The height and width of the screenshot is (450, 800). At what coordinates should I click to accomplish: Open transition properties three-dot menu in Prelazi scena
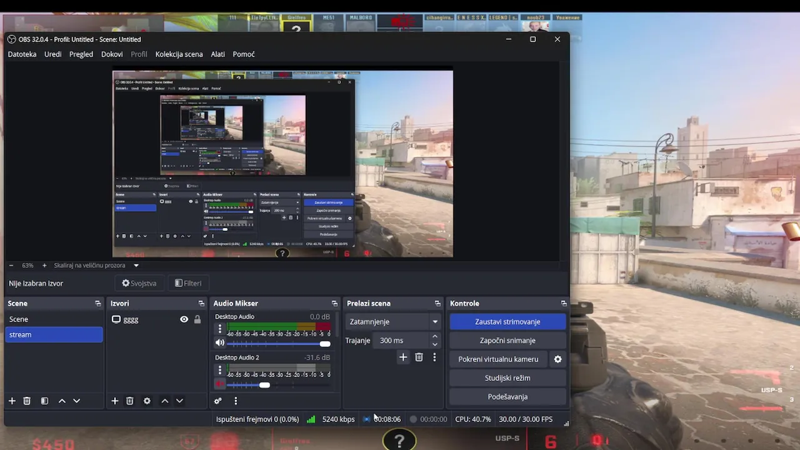[x=434, y=357]
